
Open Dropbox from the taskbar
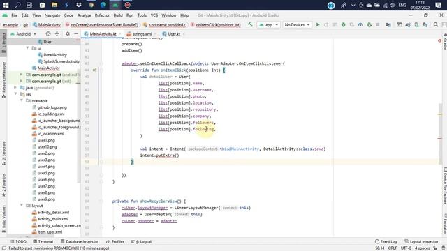pyautogui.click(x=79, y=5)
